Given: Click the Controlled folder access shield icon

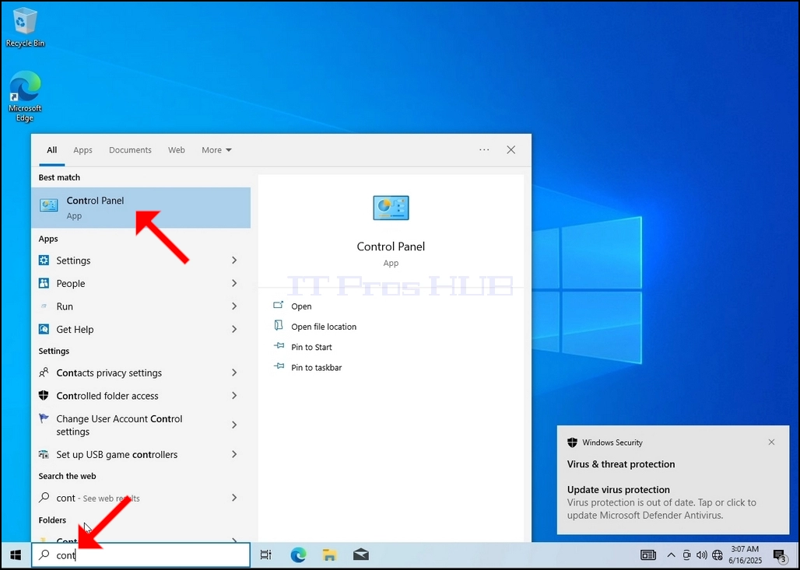Looking at the screenshot, I should coord(44,396).
